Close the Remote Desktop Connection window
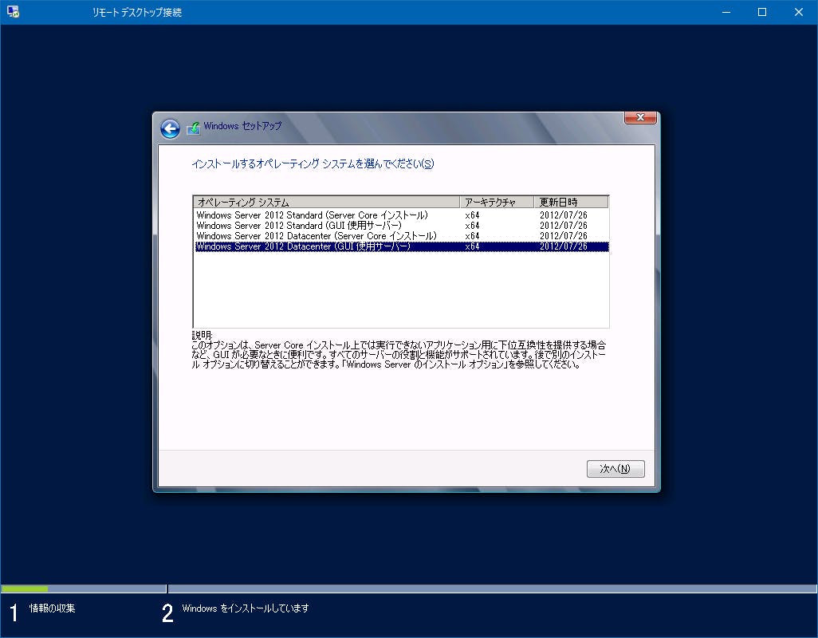 [799, 12]
